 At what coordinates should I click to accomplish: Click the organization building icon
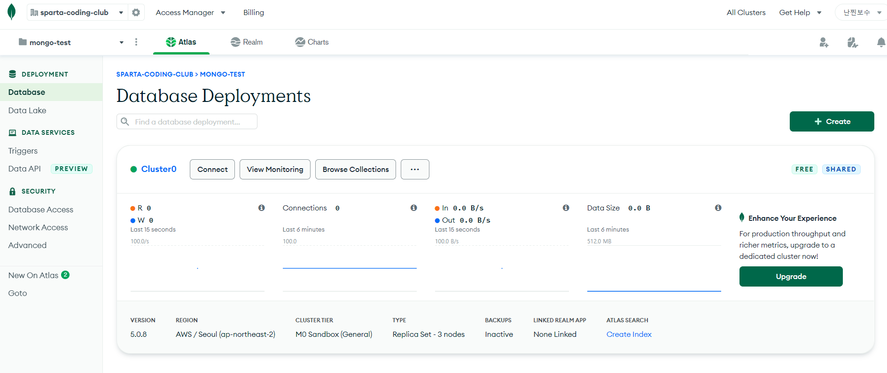[34, 13]
